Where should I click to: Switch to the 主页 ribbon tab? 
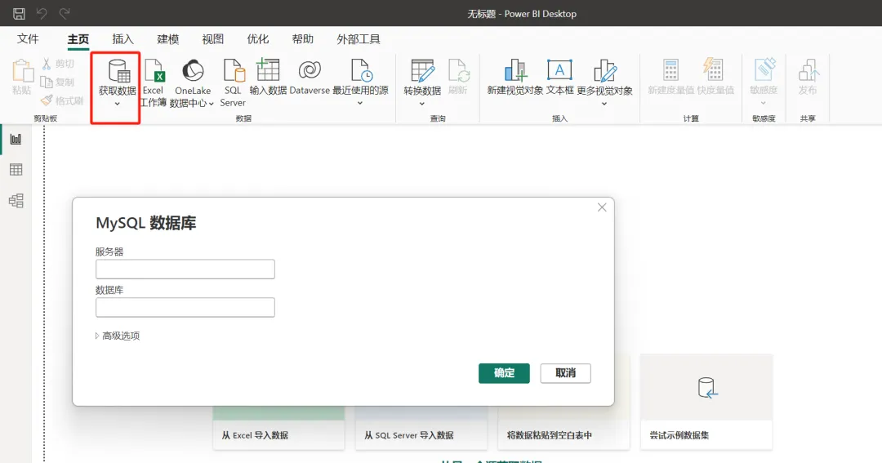[x=78, y=39]
